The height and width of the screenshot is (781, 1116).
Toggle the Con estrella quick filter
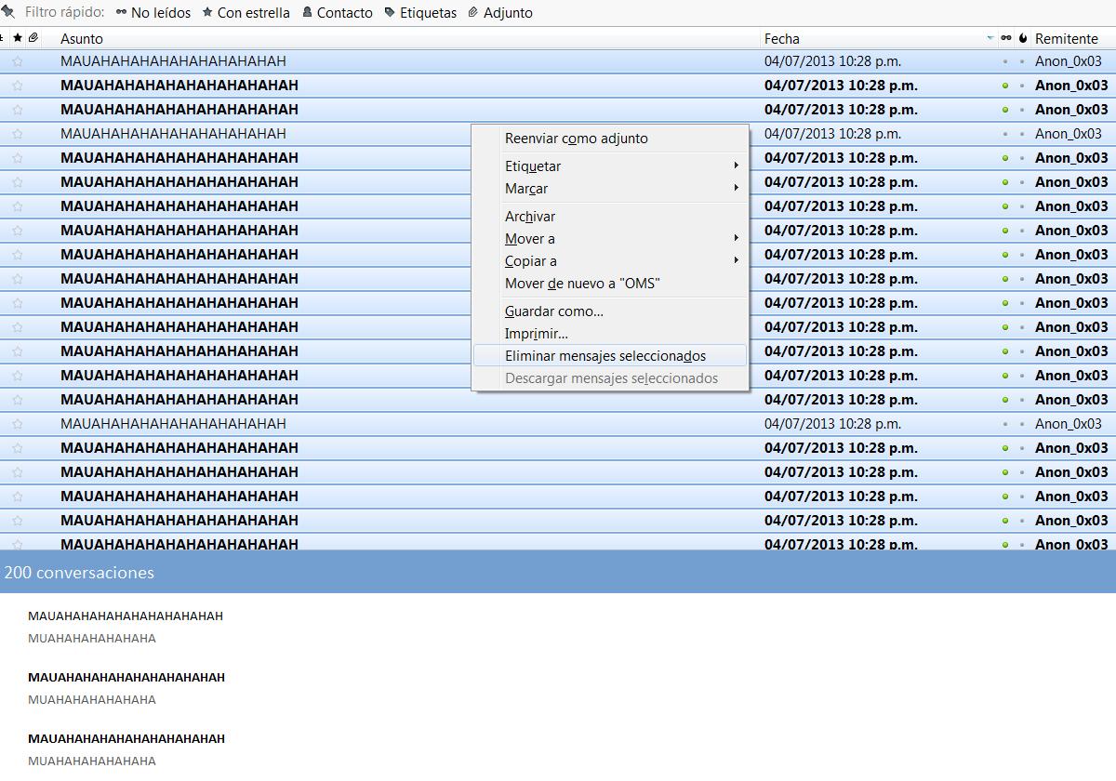(x=246, y=13)
